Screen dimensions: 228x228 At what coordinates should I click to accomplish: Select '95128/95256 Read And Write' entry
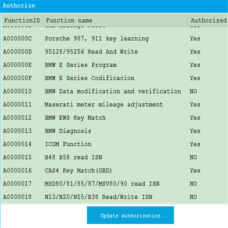coord(91,52)
